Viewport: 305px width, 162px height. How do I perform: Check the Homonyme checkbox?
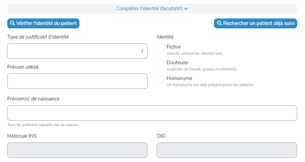click(161, 79)
